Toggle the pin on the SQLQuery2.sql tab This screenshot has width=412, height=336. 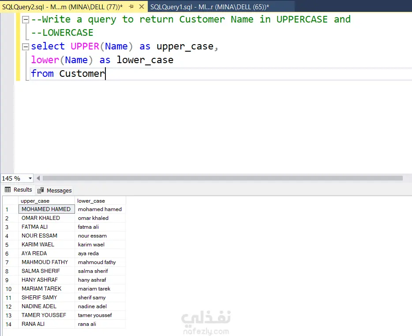pyautogui.click(x=131, y=7)
